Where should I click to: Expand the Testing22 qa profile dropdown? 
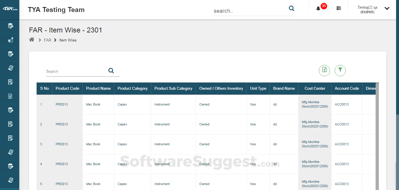386,9
